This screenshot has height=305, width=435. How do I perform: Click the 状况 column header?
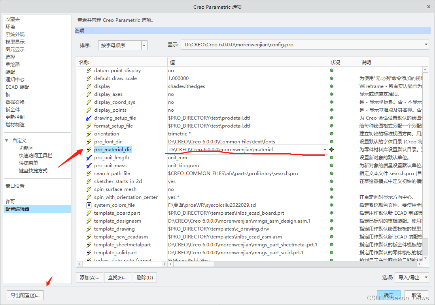(343, 62)
